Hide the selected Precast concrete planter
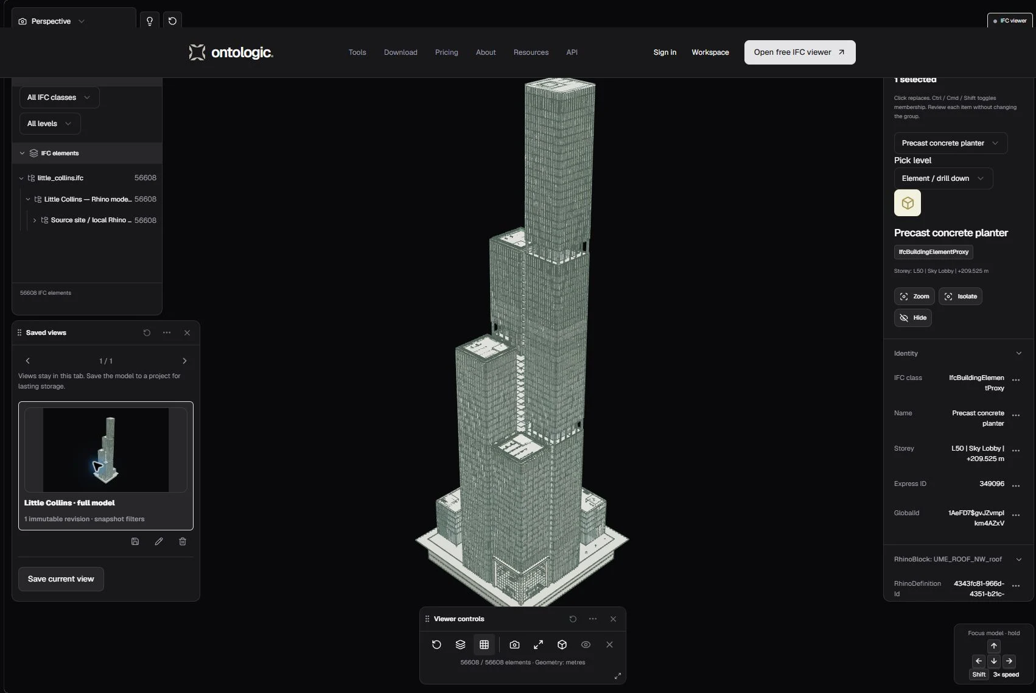The width and height of the screenshot is (1036, 693). [x=913, y=318]
